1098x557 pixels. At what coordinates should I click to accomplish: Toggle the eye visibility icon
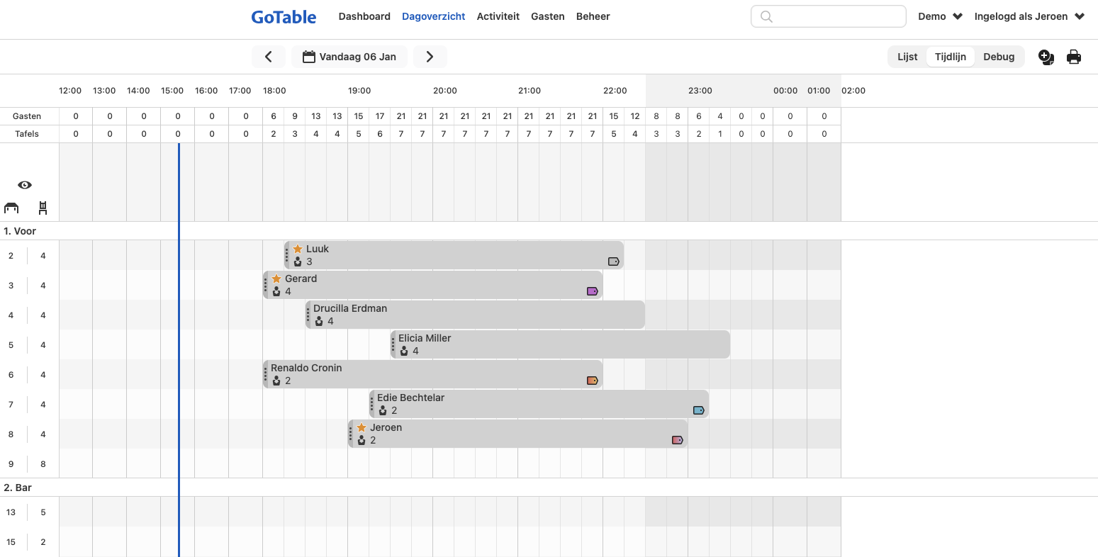tap(25, 185)
